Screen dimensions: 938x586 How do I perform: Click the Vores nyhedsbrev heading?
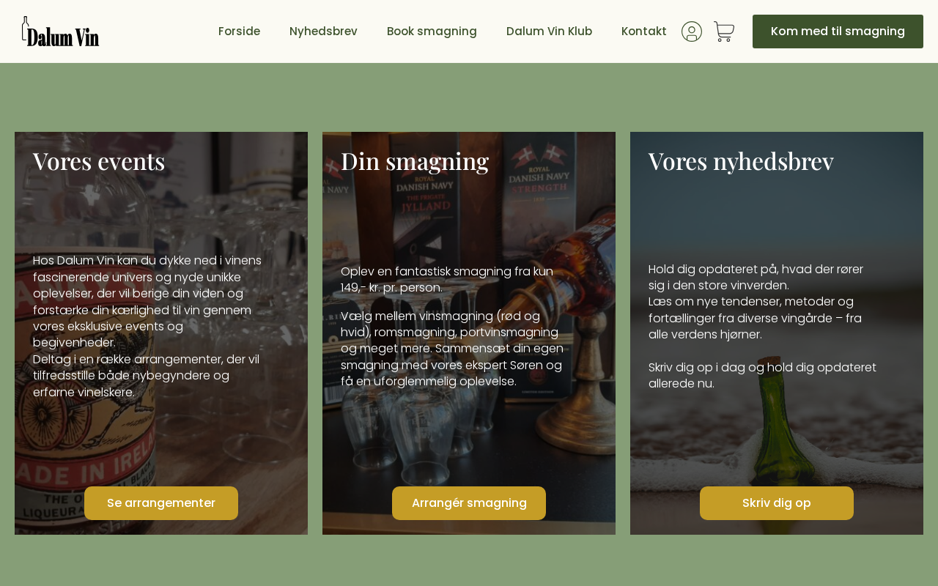(x=741, y=161)
